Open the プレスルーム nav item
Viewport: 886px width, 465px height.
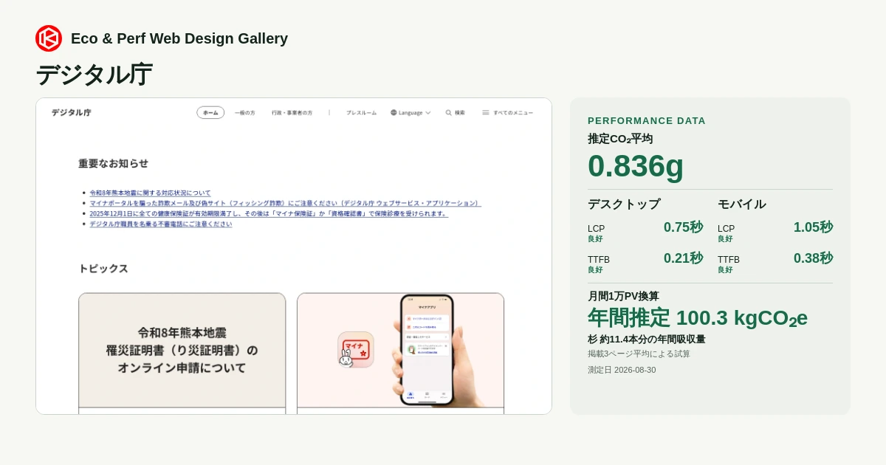coord(361,113)
